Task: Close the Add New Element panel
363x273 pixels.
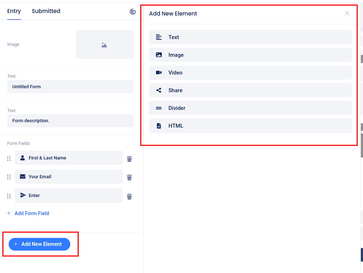Action: point(347,13)
